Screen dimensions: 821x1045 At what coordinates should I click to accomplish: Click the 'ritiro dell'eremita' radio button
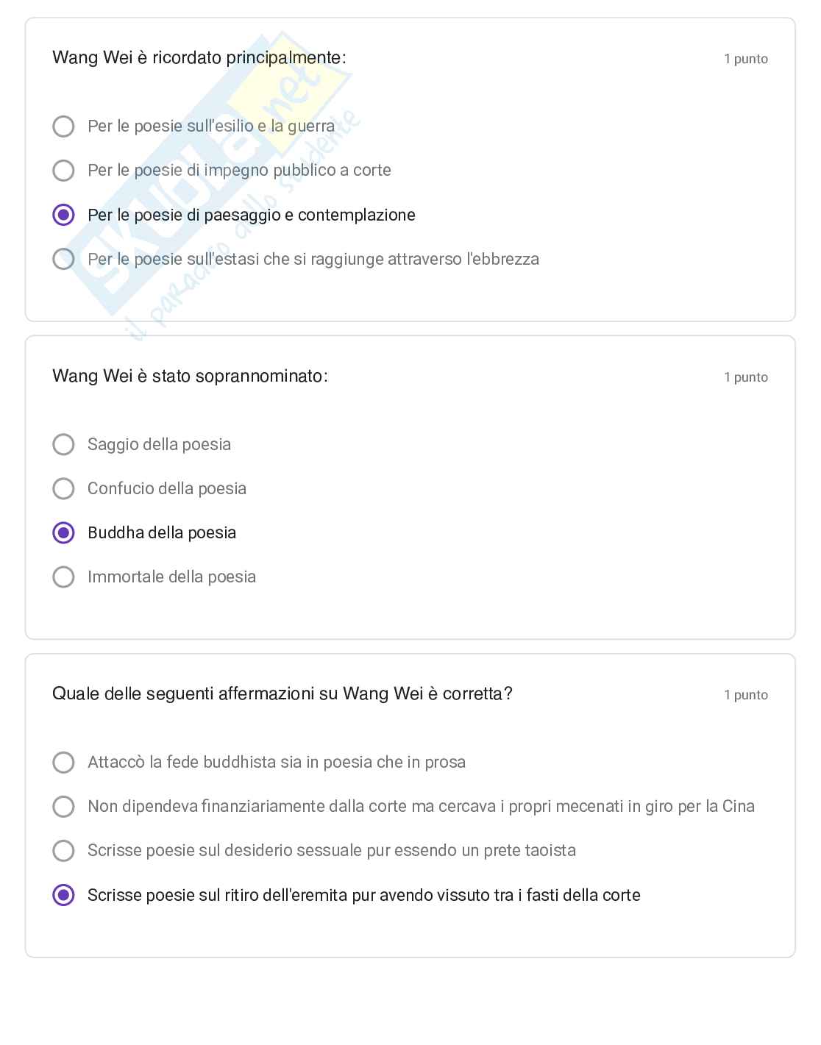coord(64,895)
